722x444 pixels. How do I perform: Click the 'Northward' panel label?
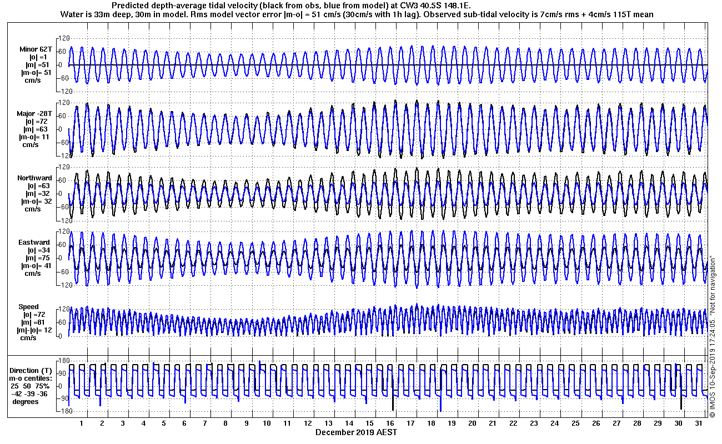[34, 178]
